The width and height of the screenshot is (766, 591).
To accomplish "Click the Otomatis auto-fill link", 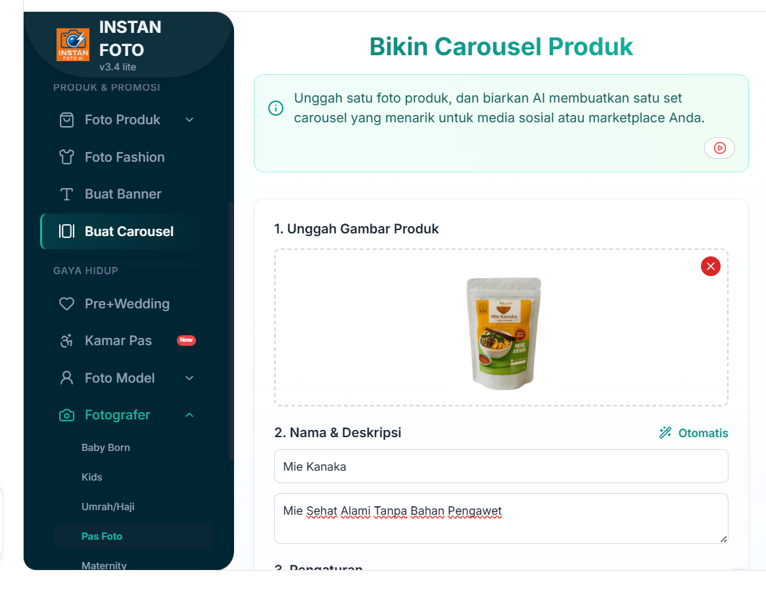I will 693,433.
